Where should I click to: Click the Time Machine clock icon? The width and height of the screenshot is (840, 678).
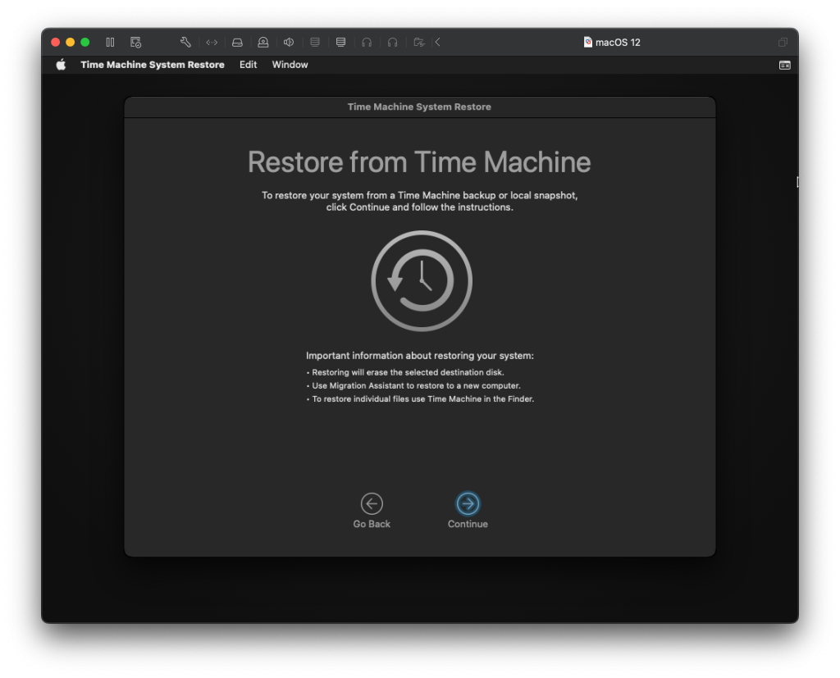coord(422,280)
